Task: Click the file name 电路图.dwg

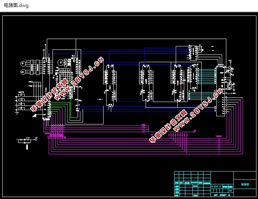Action: (16, 5)
